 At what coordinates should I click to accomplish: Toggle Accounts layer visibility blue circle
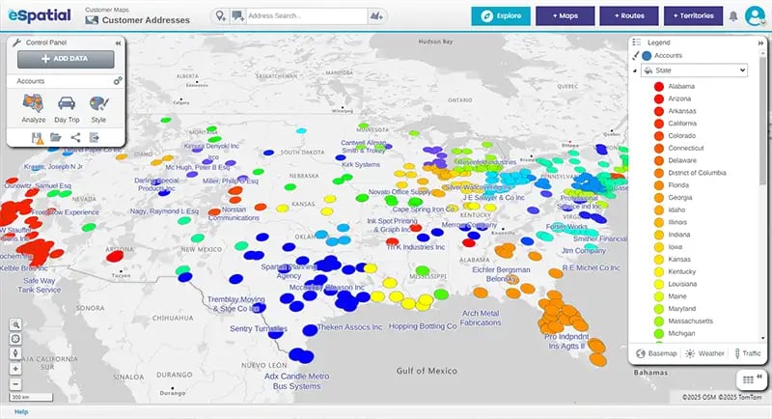pos(647,56)
